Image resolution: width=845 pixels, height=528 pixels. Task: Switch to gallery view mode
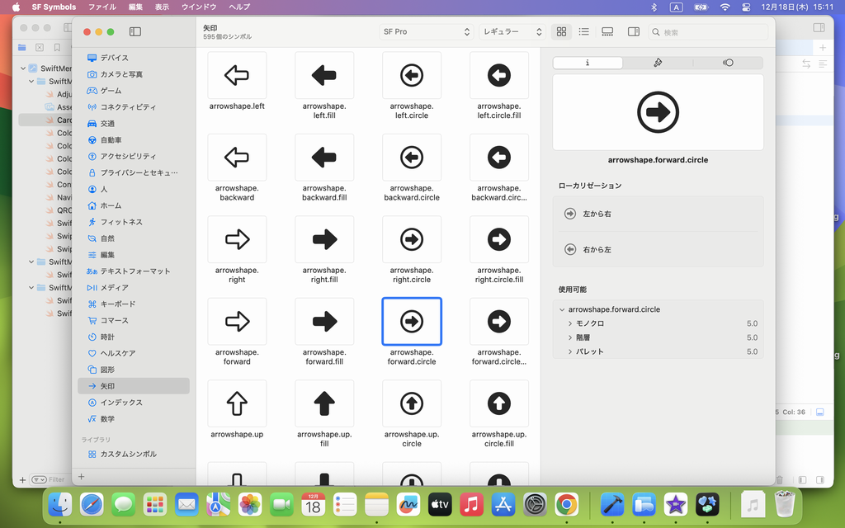[607, 31]
